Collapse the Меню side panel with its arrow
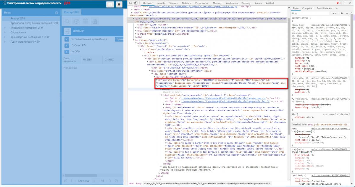Viewport: 355px width, 187px height. coord(57,13)
